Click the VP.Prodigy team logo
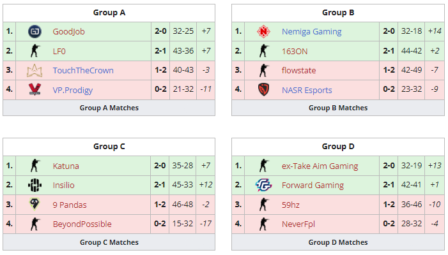The height and width of the screenshot is (255, 448). [35, 90]
